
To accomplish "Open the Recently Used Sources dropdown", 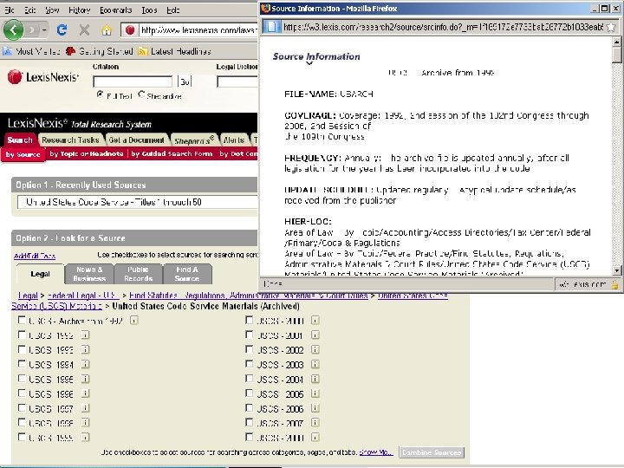I will [x=138, y=202].
